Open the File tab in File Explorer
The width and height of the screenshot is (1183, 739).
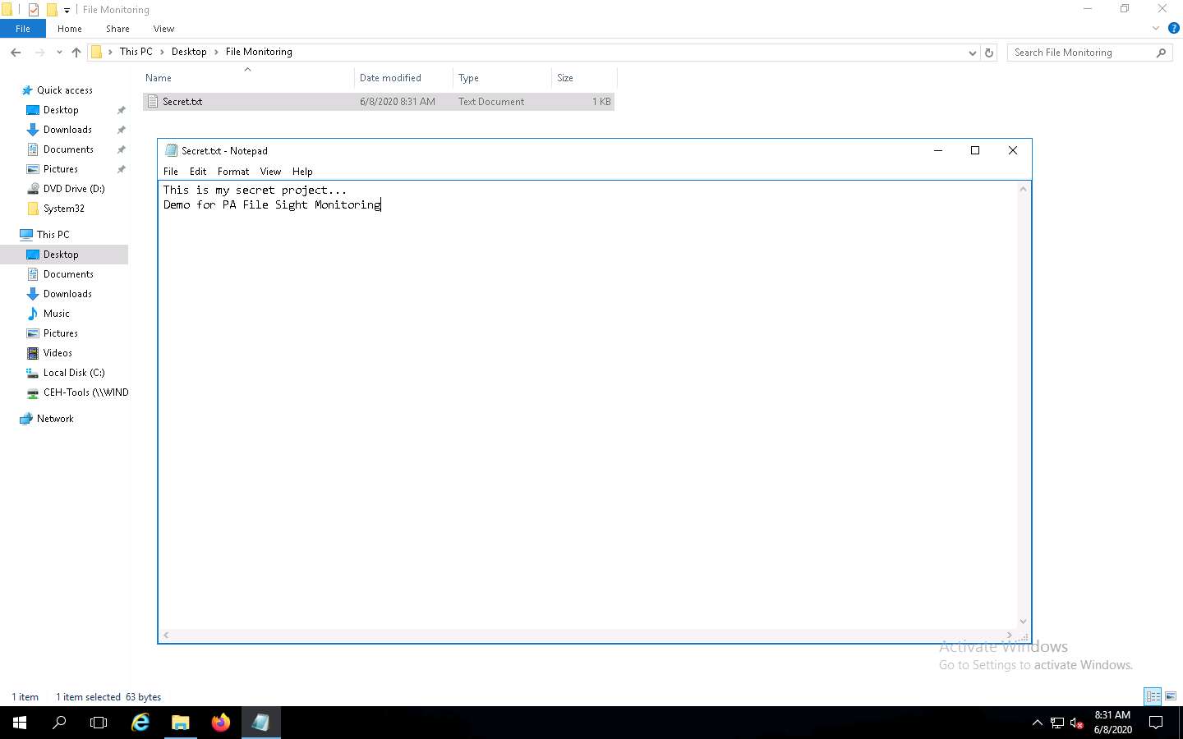[23, 29]
